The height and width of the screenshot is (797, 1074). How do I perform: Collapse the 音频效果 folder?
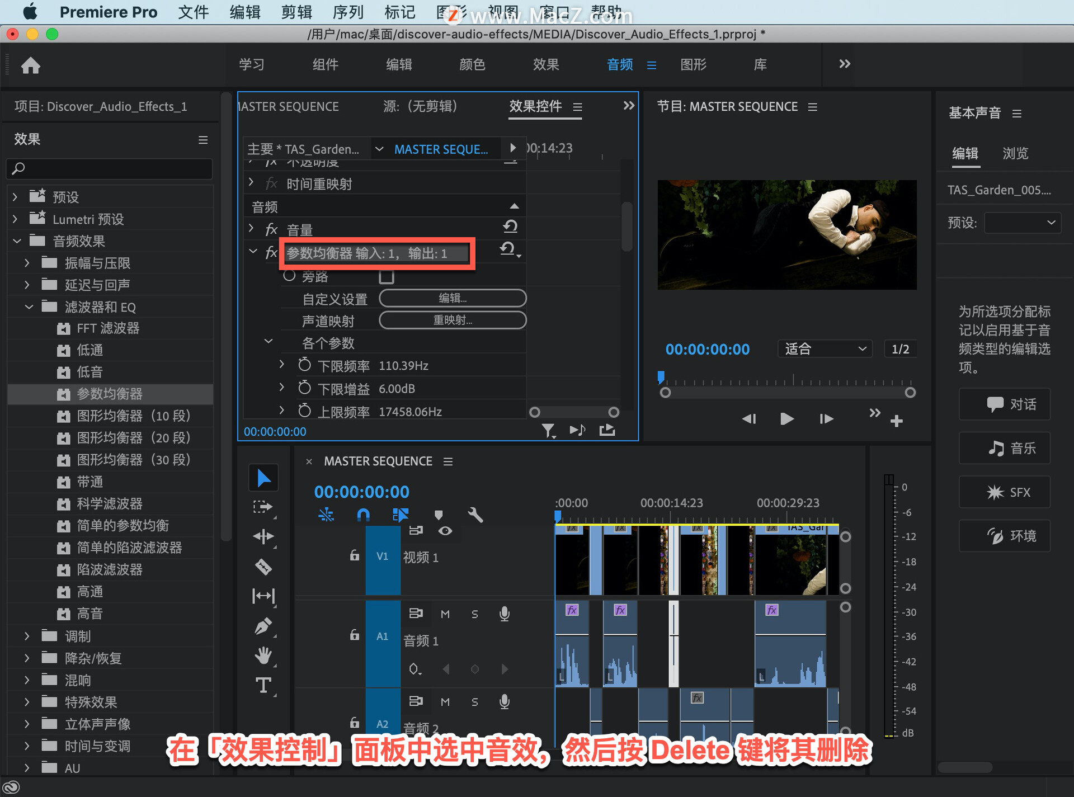tap(17, 241)
